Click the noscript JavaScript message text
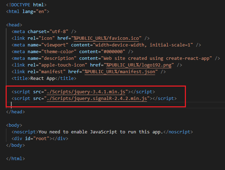Screen dimensions: 225x170 (100, 132)
